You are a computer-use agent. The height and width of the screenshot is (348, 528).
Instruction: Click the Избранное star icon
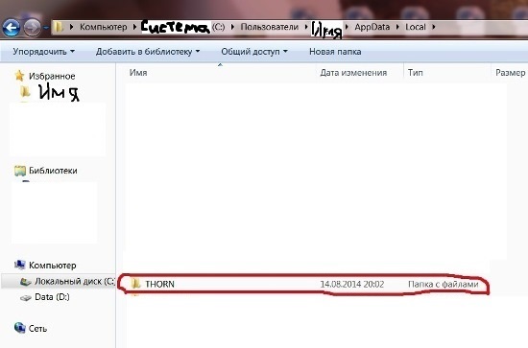pyautogui.click(x=19, y=76)
